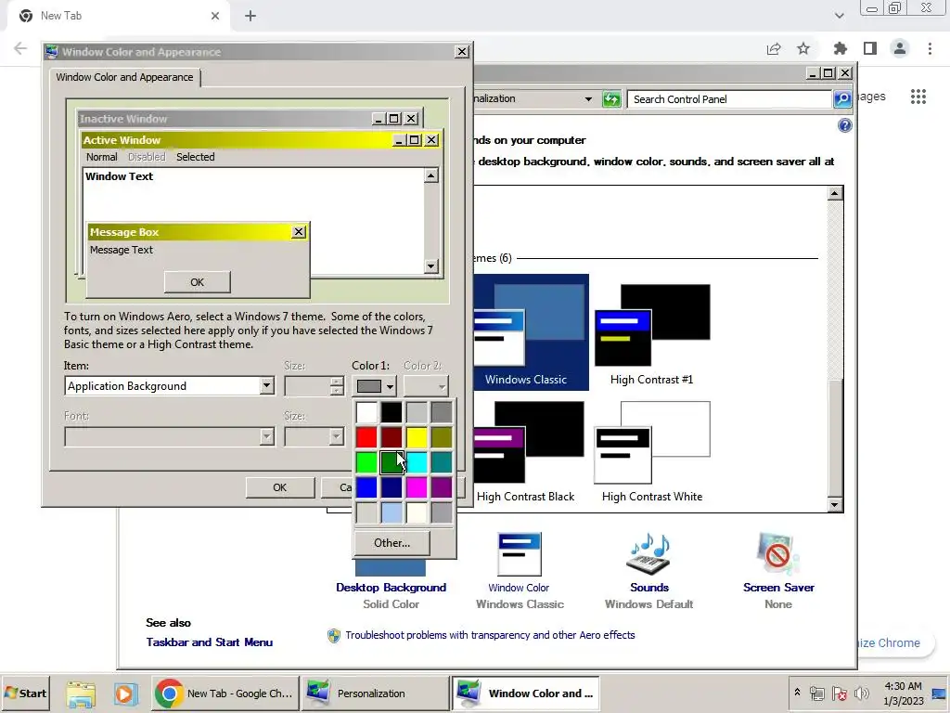Open Chrome three-dot menu
Image resolution: width=950 pixels, height=713 pixels.
click(930, 48)
